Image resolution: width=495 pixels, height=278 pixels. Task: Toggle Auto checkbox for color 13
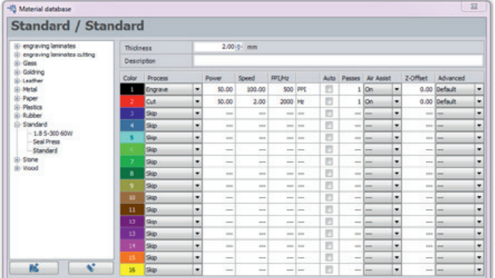coord(329,233)
